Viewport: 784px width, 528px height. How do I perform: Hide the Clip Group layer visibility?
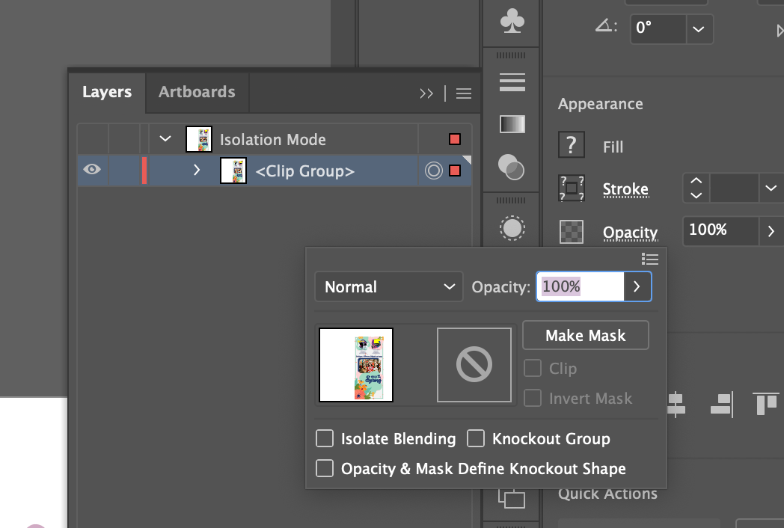(92, 170)
